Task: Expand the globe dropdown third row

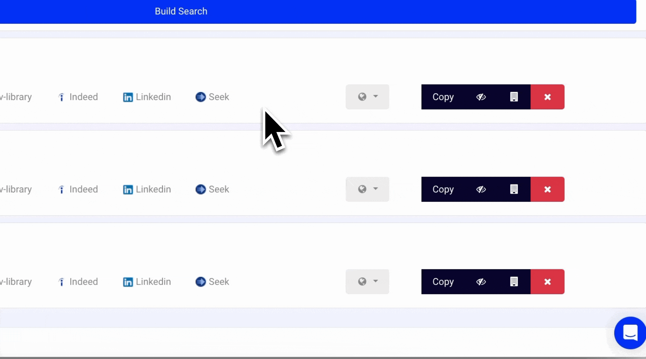Action: (368, 282)
